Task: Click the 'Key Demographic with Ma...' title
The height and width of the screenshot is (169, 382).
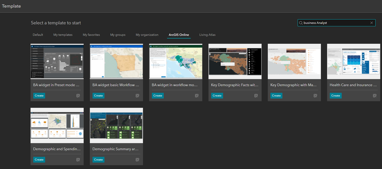Action: (294, 85)
